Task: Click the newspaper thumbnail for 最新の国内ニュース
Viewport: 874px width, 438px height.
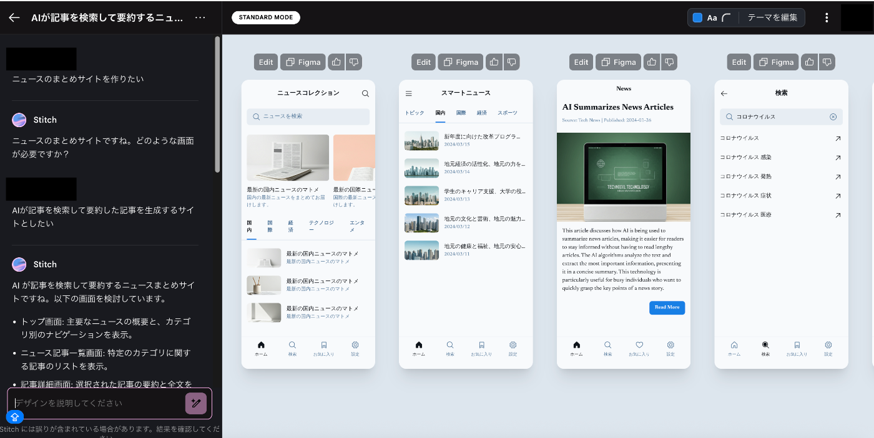Action: point(288,158)
